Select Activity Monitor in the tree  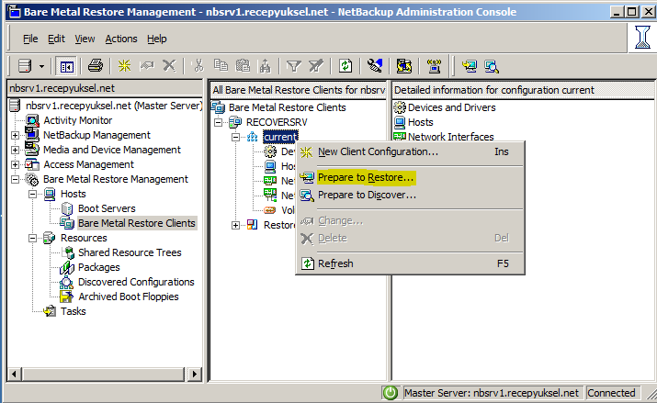[78, 120]
